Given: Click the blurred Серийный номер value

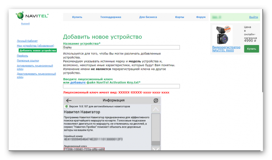Looking at the screenshot, I should coord(93,139).
